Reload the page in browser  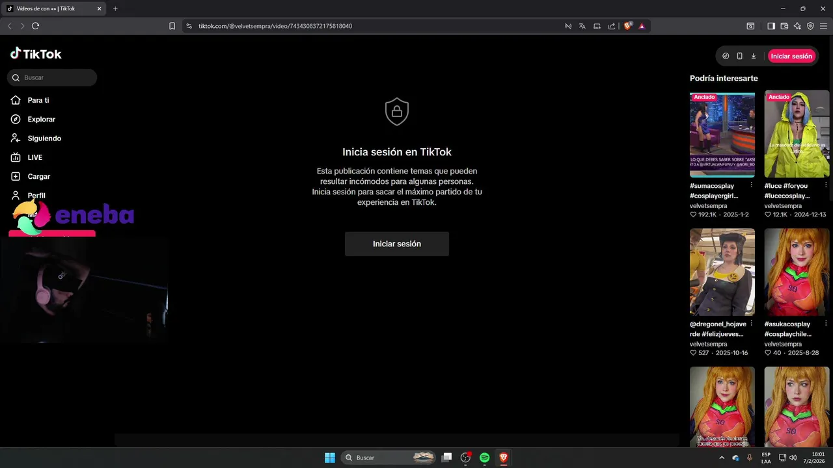pyautogui.click(x=35, y=26)
